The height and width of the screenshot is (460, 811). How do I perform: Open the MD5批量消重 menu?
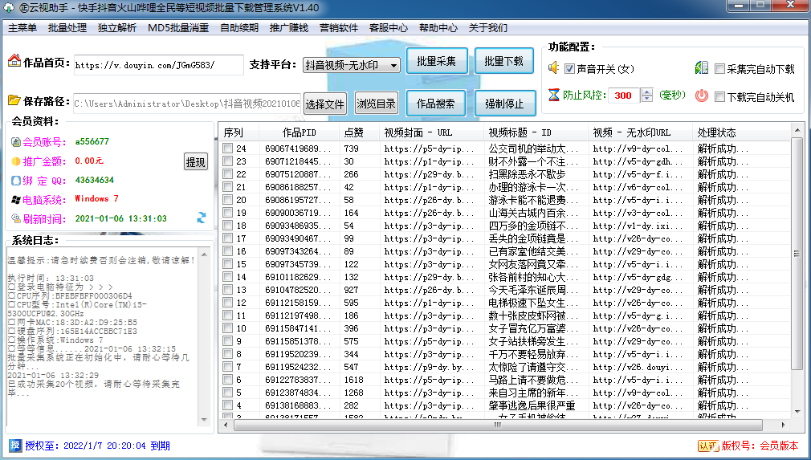tap(178, 28)
